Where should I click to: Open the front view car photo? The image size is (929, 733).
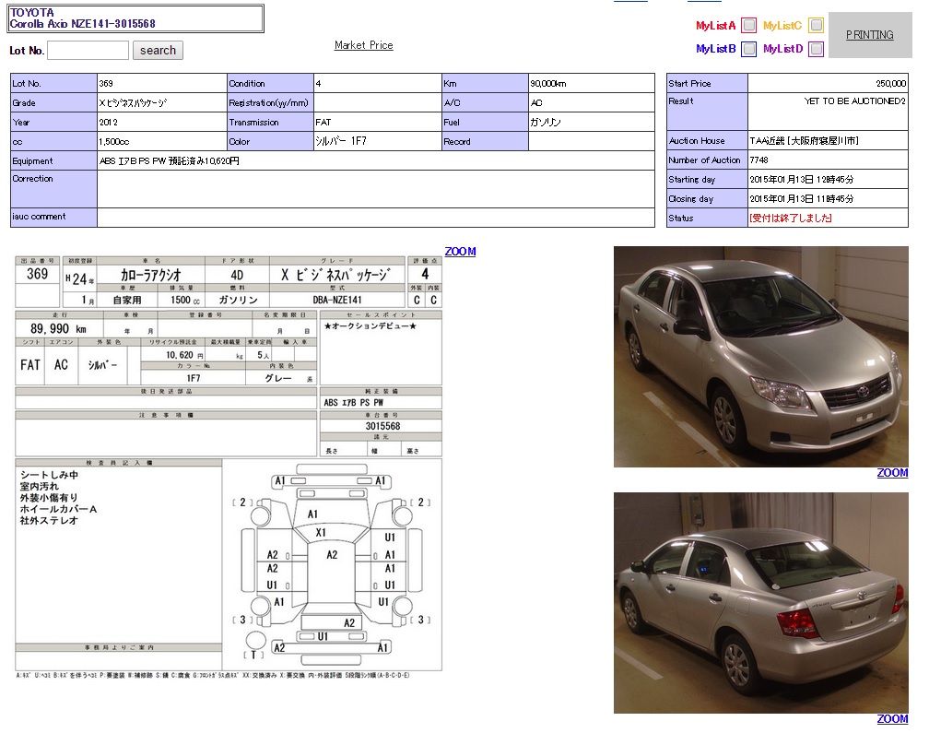click(x=760, y=356)
